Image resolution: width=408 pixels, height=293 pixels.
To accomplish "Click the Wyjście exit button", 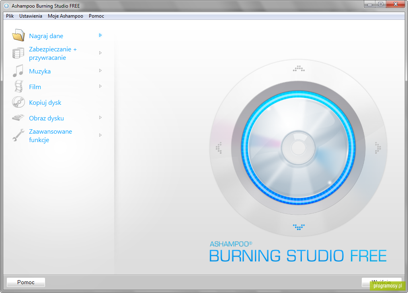I will coord(381,282).
